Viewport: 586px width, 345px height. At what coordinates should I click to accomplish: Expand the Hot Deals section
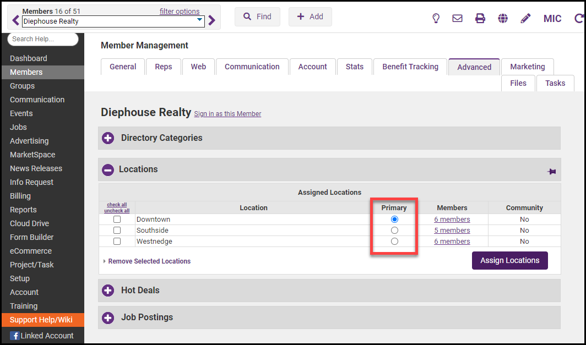coord(108,291)
